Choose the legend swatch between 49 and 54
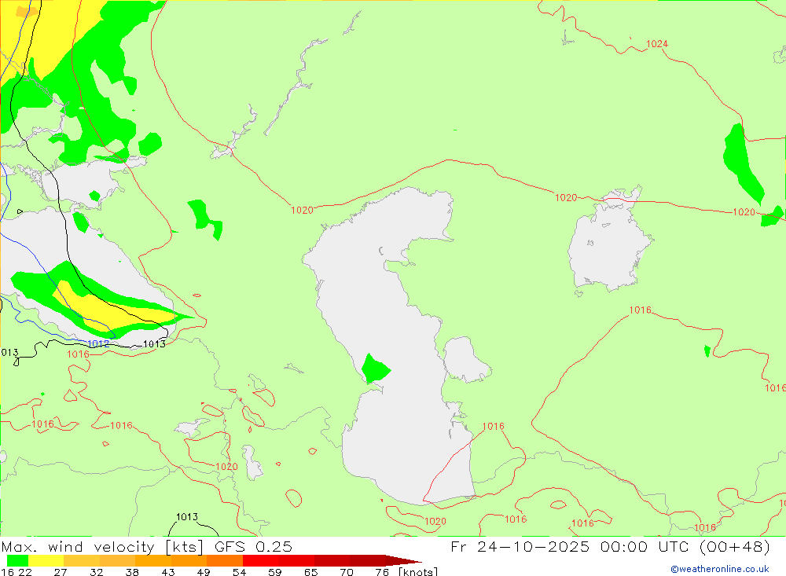The image size is (786, 576). 225,560
